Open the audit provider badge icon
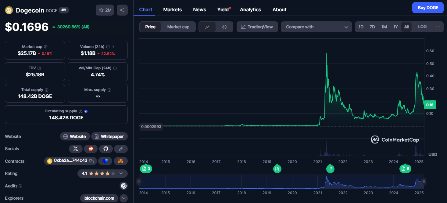 pos(124,186)
